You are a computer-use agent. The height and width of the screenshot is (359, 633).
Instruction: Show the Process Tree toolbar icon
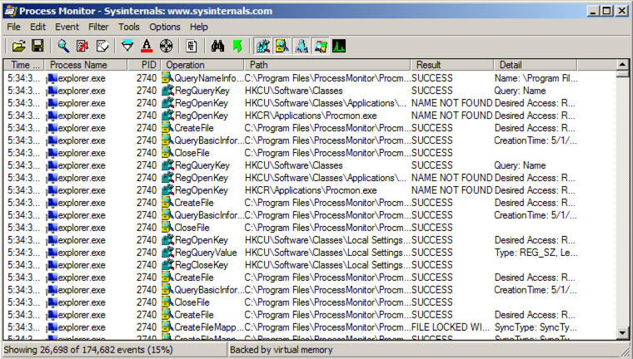click(192, 46)
